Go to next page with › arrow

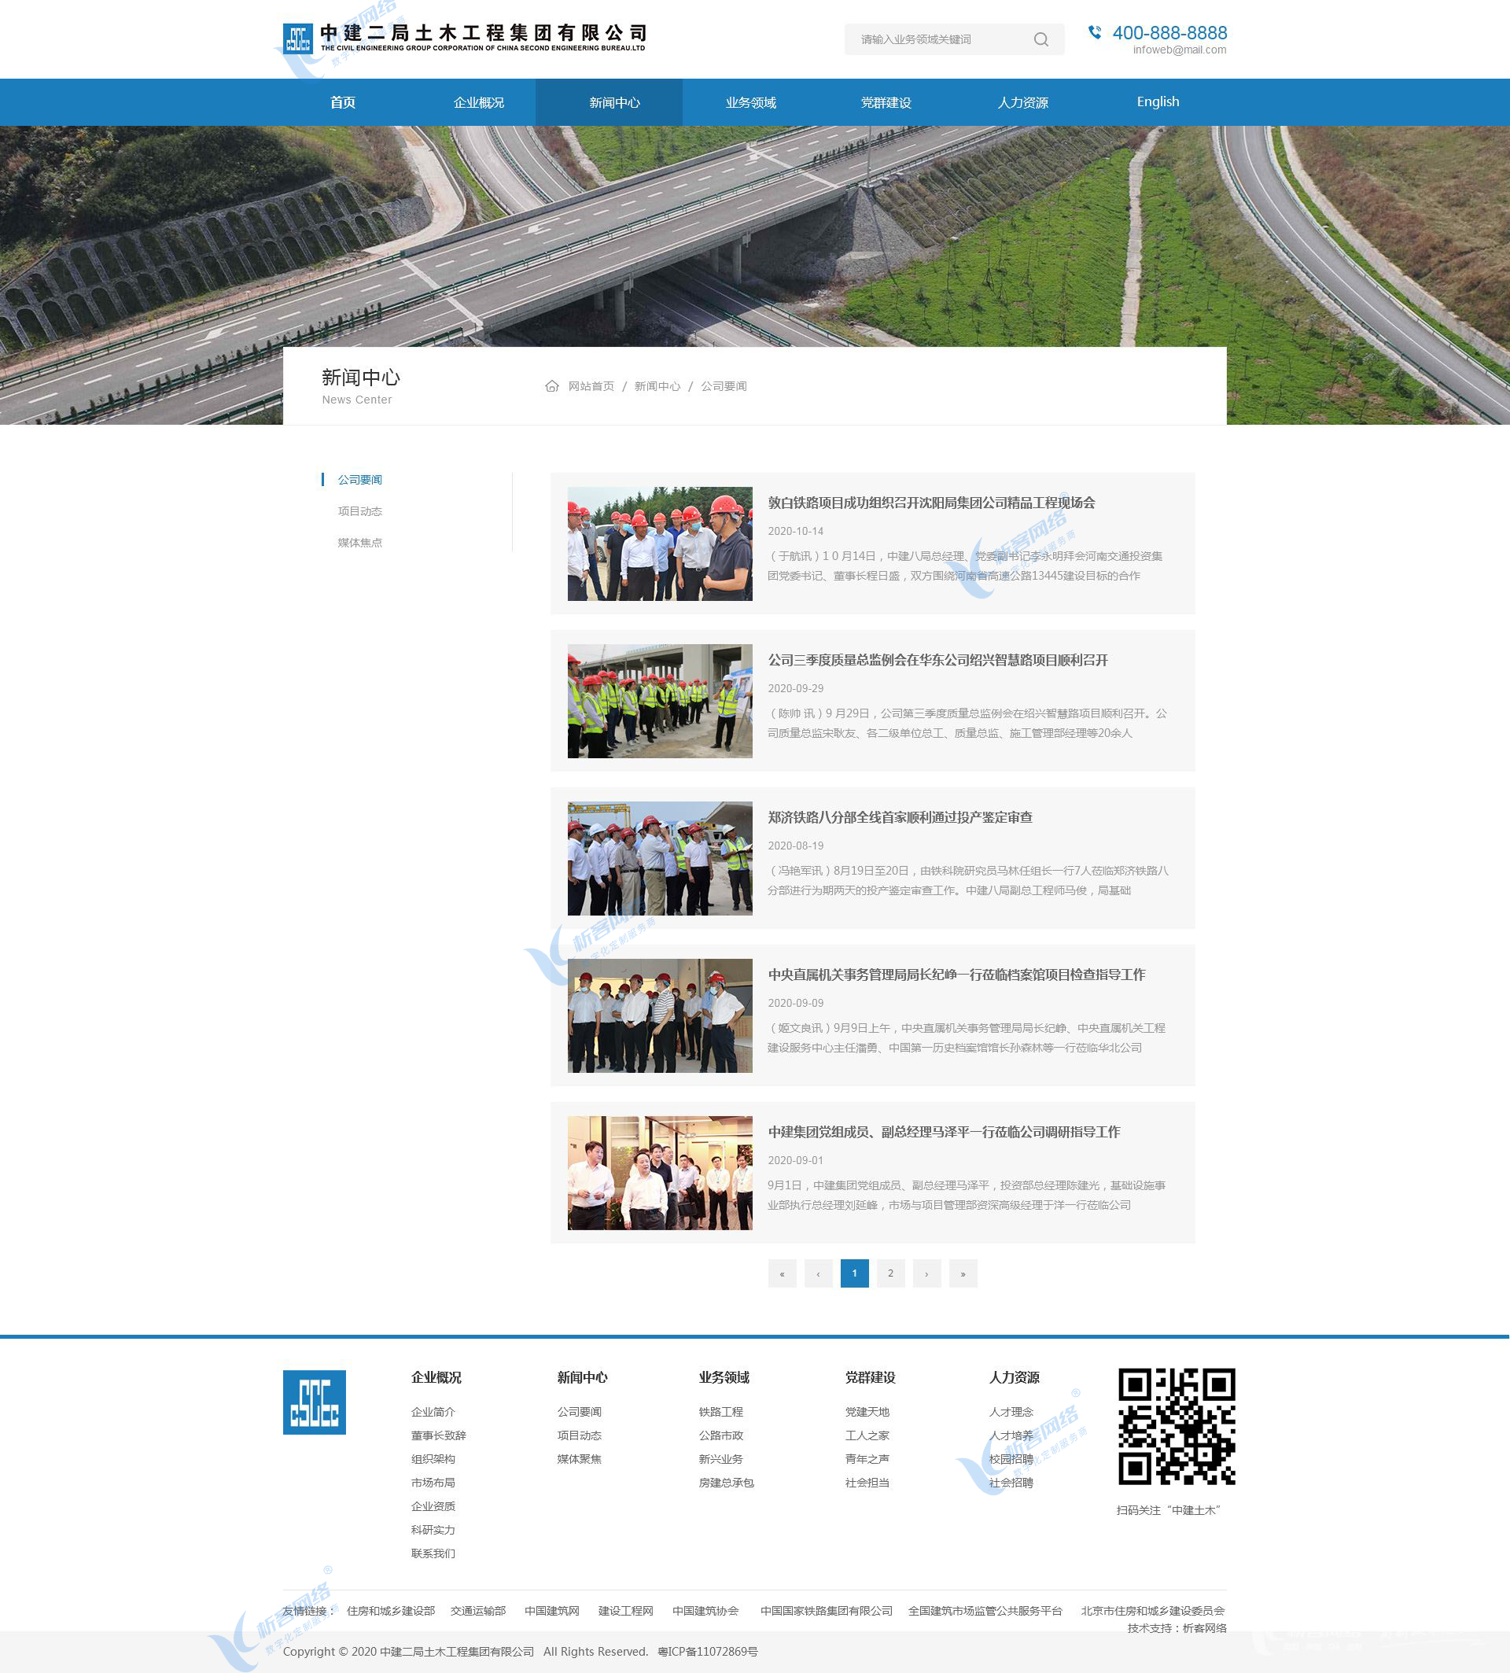[x=926, y=1273]
